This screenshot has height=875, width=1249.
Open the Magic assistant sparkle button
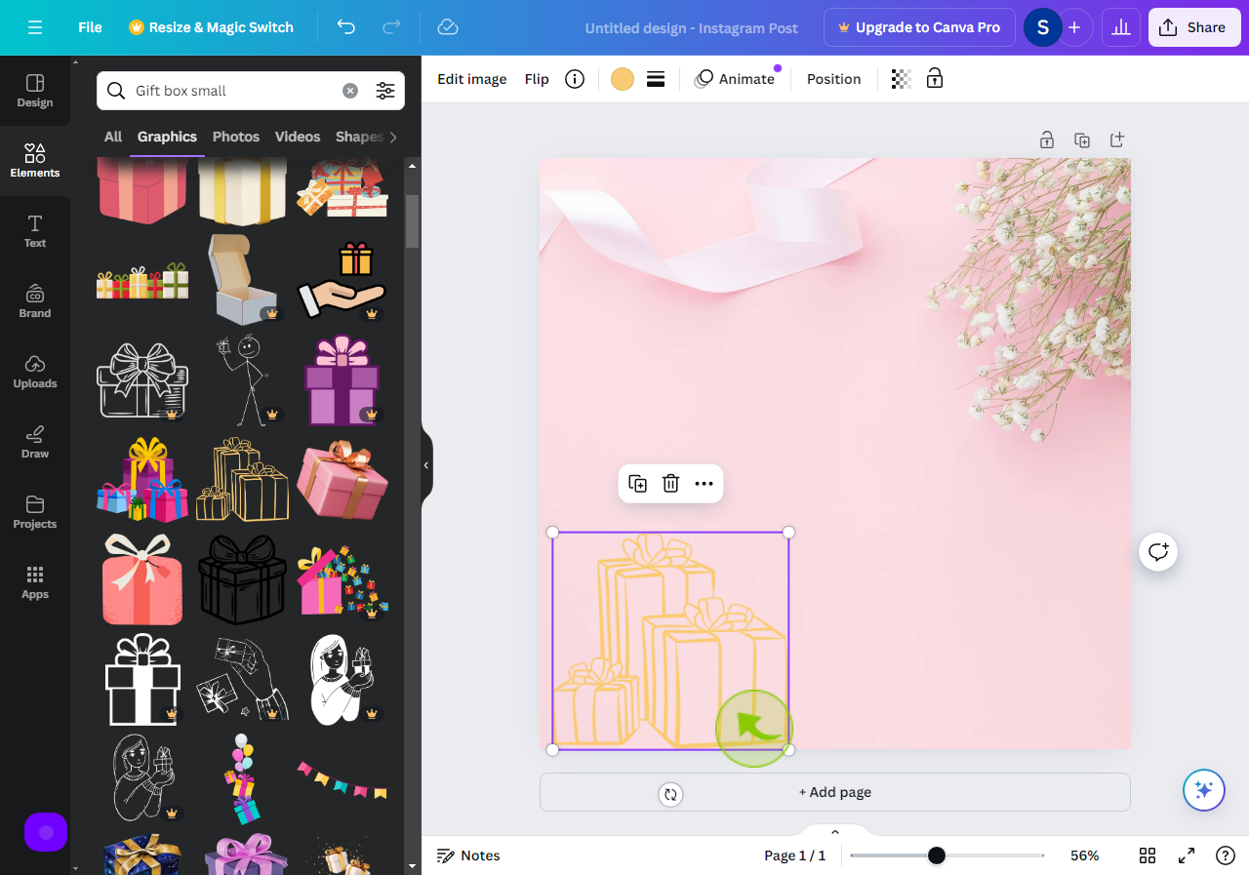1204,790
